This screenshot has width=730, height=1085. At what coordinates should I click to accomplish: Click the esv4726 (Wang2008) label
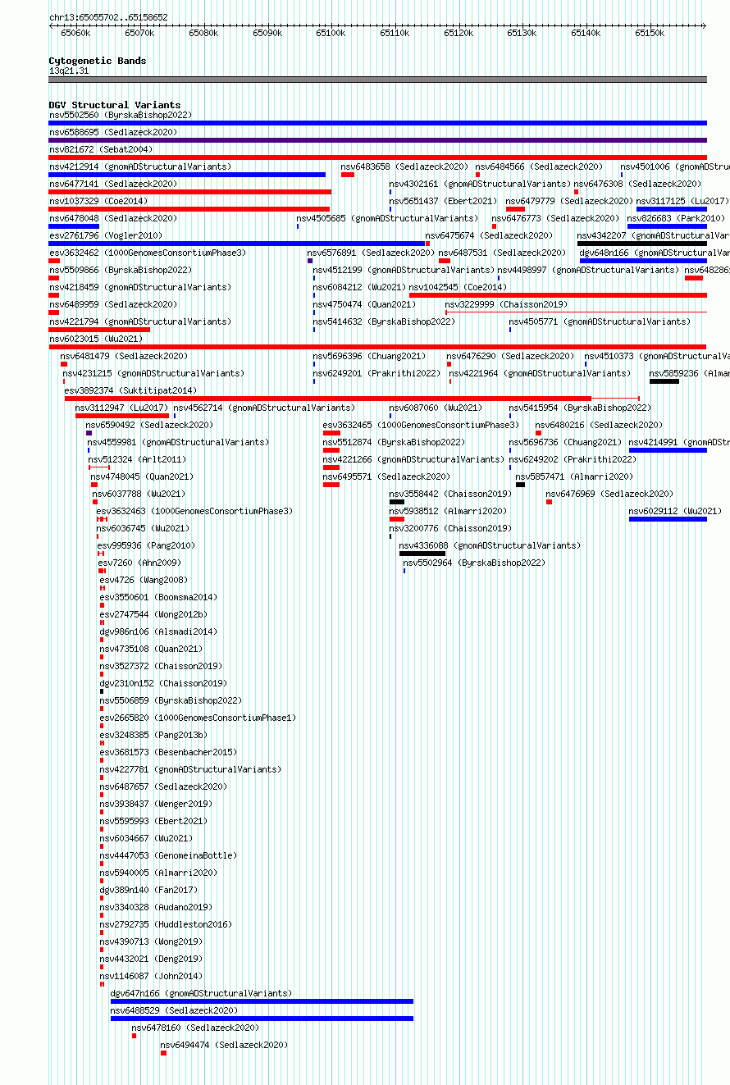tap(144, 580)
